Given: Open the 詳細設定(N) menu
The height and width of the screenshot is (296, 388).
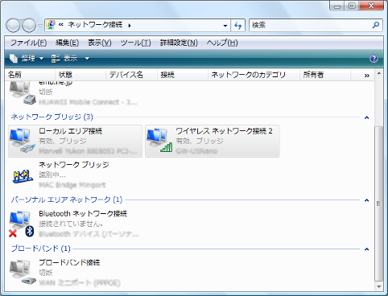Looking at the screenshot, I should (179, 43).
